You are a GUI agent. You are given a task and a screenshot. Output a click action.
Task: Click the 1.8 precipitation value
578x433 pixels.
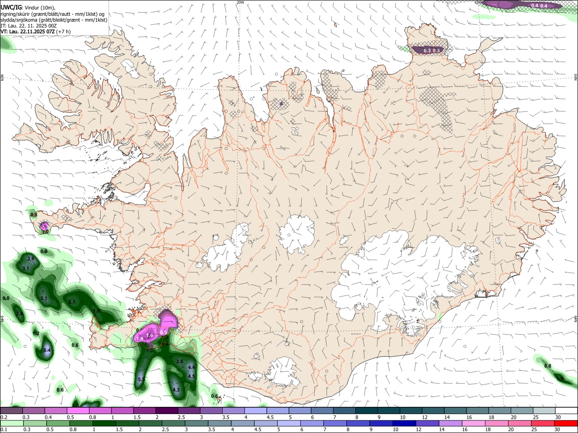click(96, 311)
